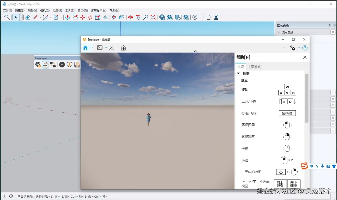This screenshot has width=337, height=200.
Task: Select the Scale tool
Action: 98,17
